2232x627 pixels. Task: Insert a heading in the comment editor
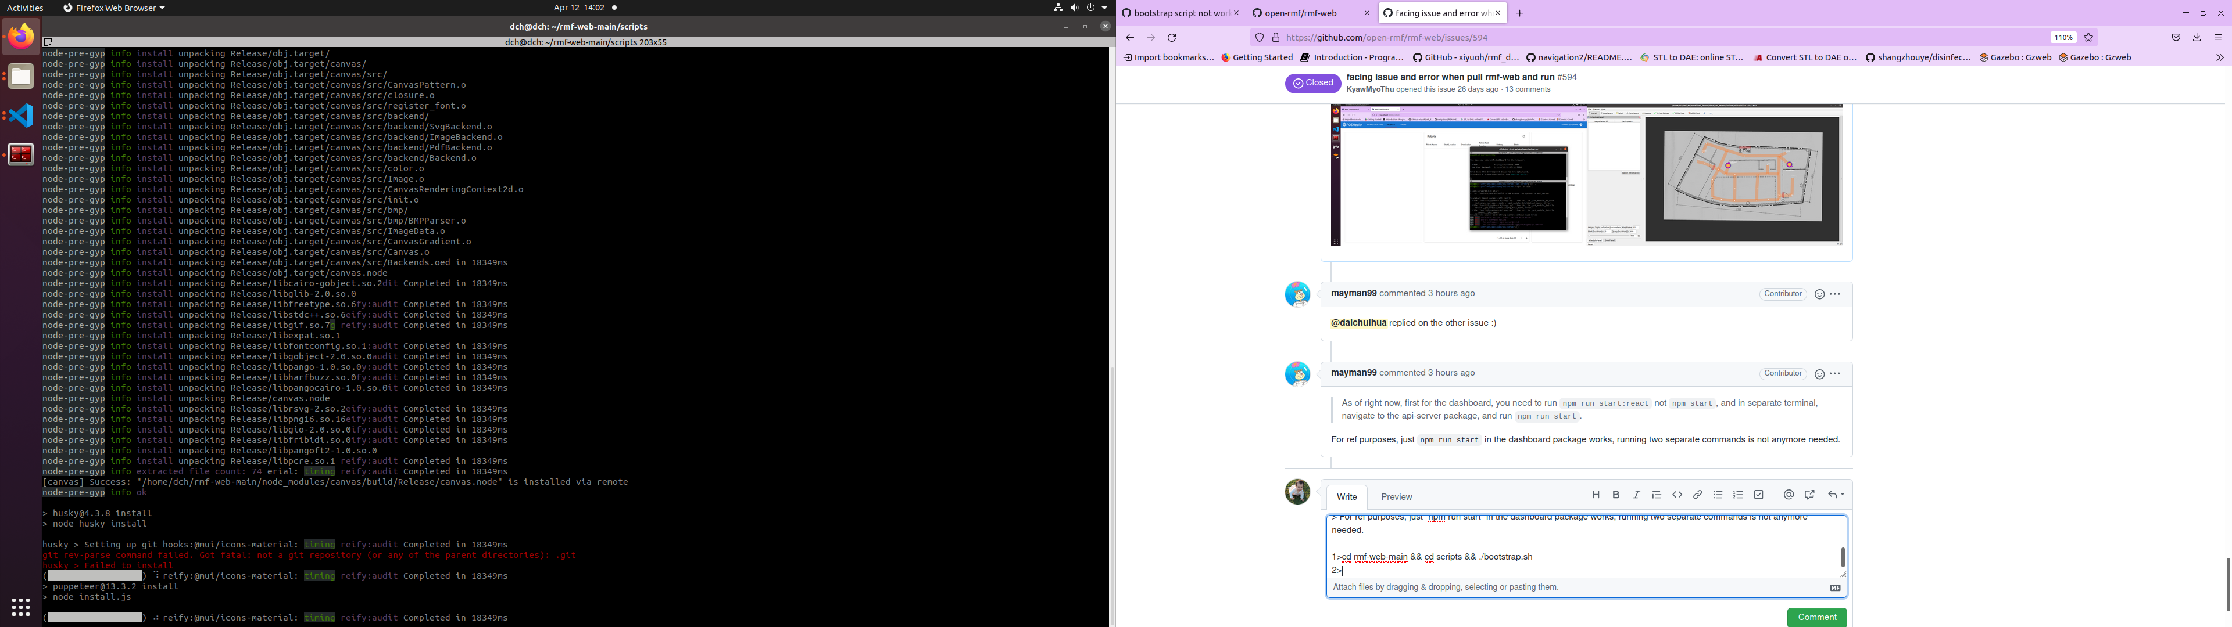click(x=1596, y=495)
